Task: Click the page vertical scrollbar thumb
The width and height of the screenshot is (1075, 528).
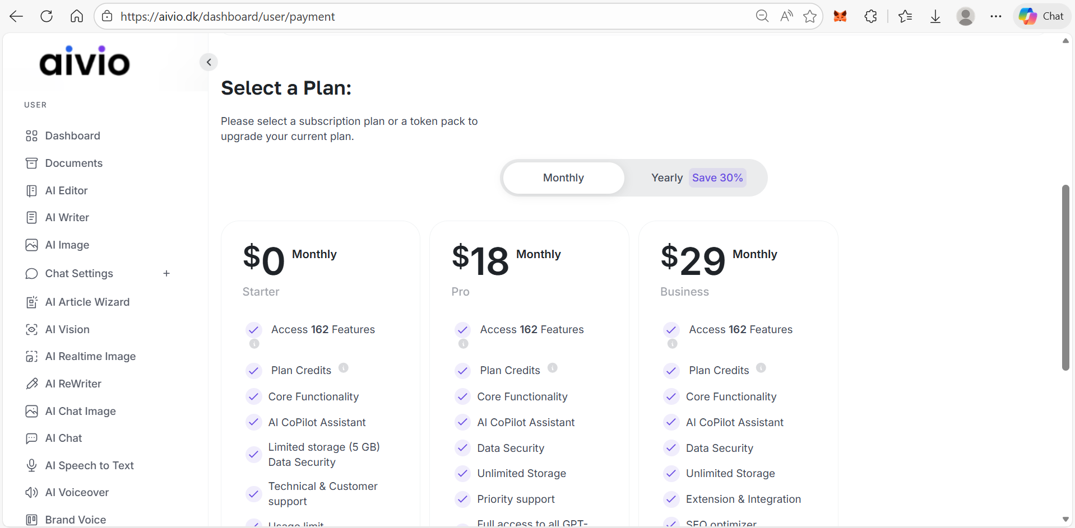Action: 1065,277
